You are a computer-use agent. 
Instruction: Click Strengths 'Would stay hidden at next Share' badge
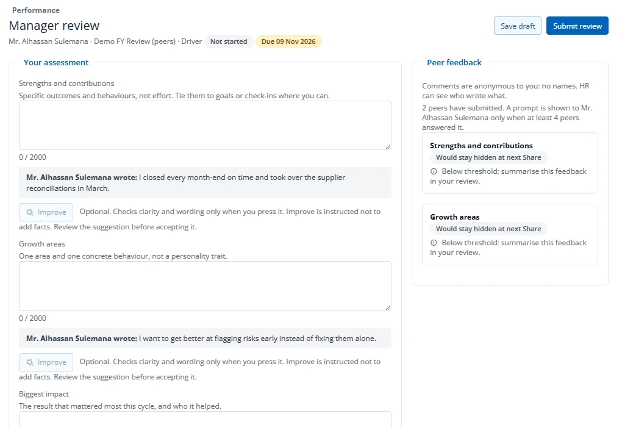click(x=488, y=157)
